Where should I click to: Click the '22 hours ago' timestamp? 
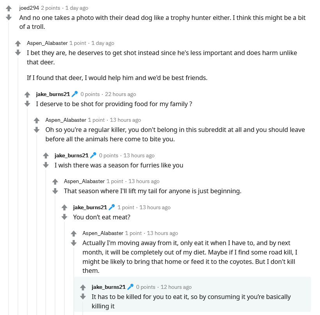[121, 94]
